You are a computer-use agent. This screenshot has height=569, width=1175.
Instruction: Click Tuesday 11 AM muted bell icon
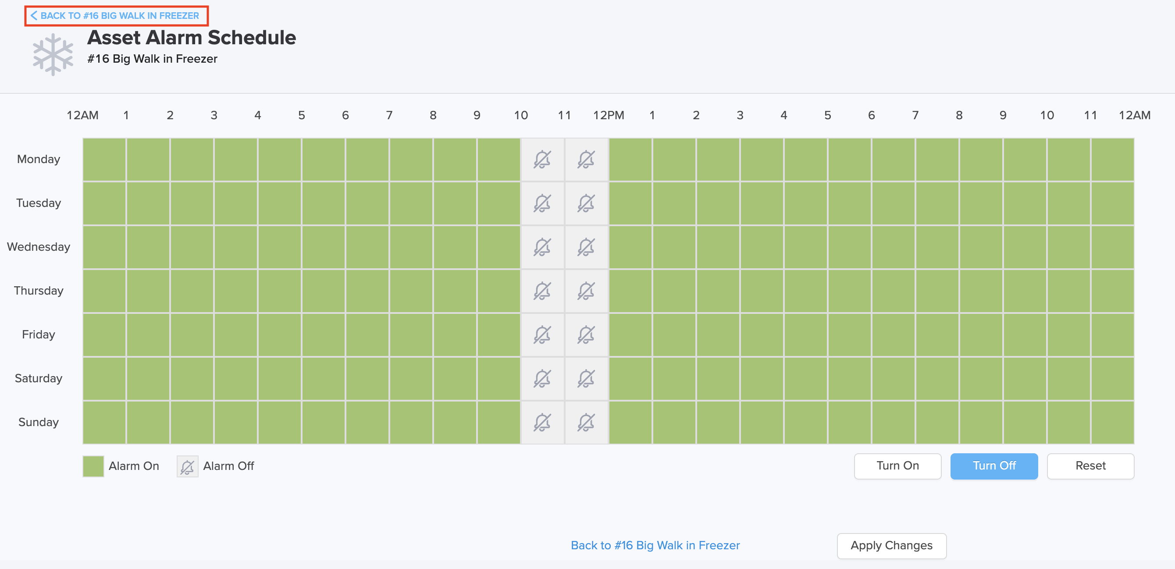click(x=586, y=203)
